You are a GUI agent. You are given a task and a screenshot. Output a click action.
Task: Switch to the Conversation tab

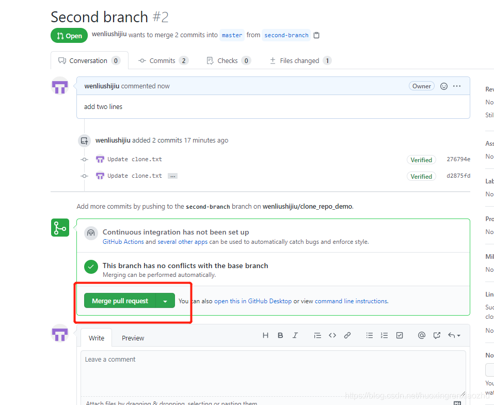89,60
